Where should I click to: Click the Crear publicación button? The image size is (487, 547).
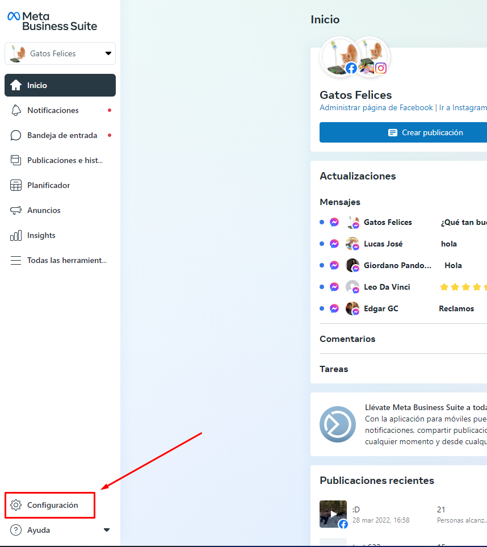[403, 132]
